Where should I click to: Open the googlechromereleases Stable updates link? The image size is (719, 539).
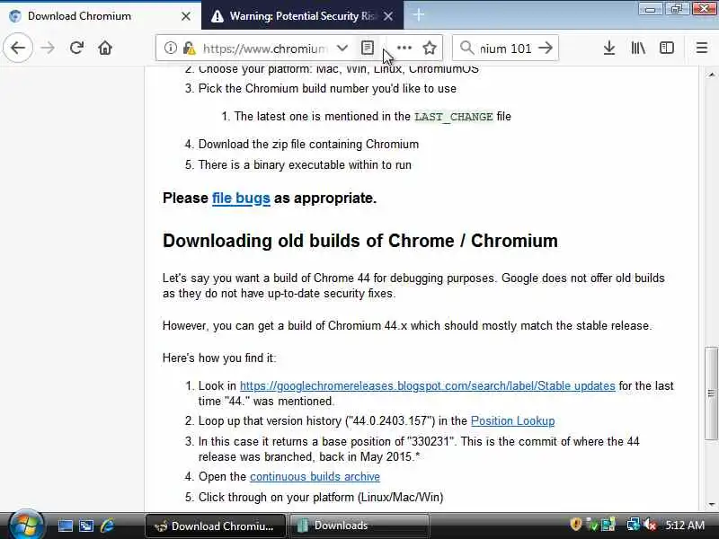(x=428, y=386)
